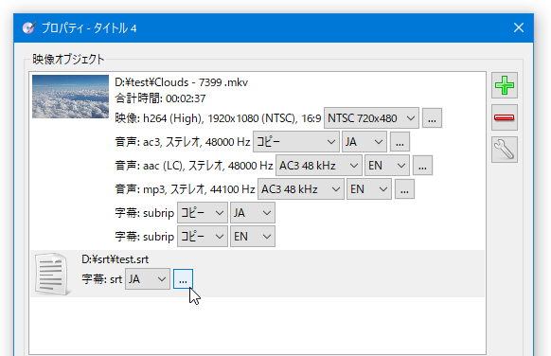Click the ... button for mp3 audio row
The width and height of the screenshot is (551, 356).
point(404,189)
